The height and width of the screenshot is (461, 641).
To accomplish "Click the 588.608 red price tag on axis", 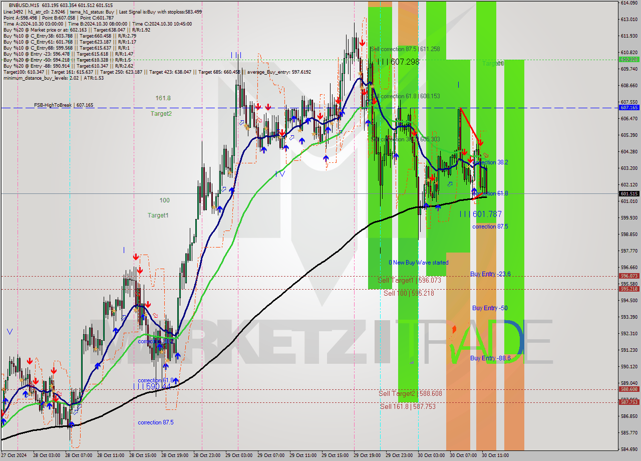I will [x=629, y=389].
